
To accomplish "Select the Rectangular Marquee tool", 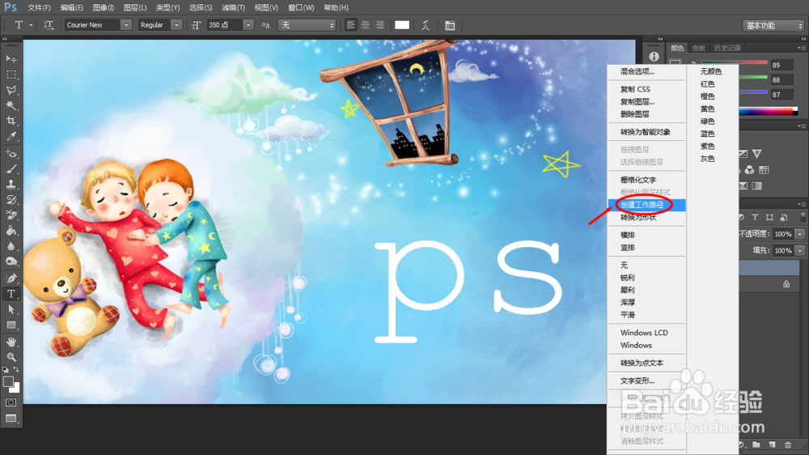I will click(x=11, y=74).
